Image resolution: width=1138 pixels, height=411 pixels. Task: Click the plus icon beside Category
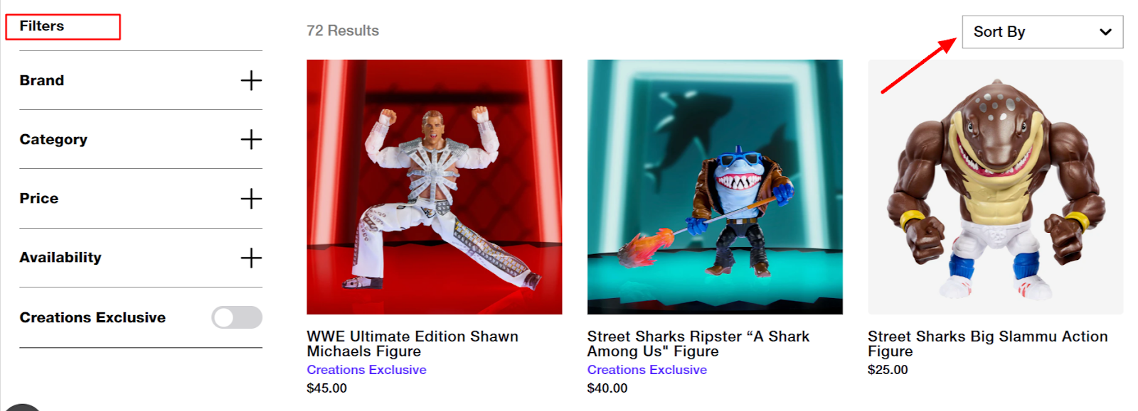(251, 139)
